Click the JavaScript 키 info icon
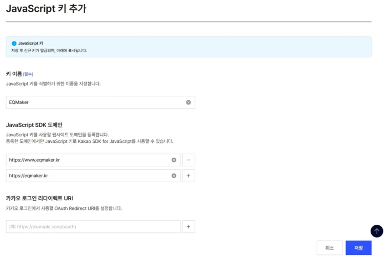The width and height of the screenshot is (387, 256). (14, 44)
